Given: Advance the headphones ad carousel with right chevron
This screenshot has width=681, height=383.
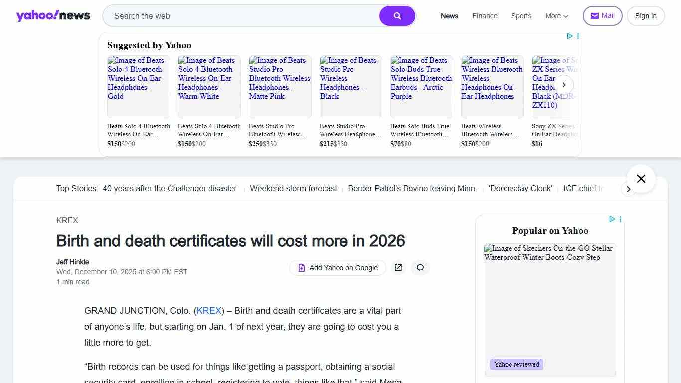Looking at the screenshot, I should [564, 85].
